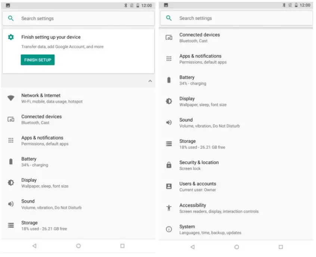This screenshot has width=316, height=257.
Task: Click Connected devices icon in right screen
Action: 169,37
